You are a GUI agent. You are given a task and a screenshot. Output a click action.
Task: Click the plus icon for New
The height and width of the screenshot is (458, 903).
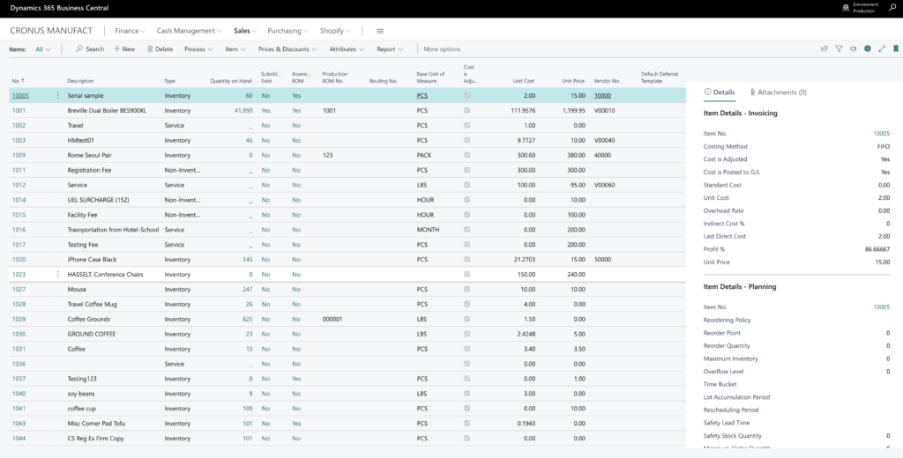click(x=117, y=49)
